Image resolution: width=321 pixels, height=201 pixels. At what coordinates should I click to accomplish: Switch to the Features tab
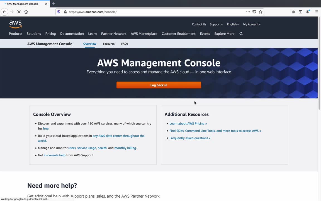[109, 44]
